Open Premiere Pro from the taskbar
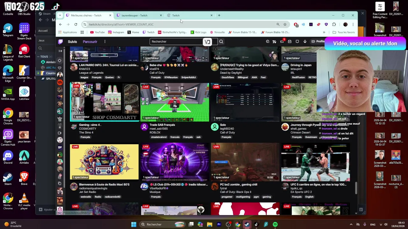408x229 pixels. (219, 225)
